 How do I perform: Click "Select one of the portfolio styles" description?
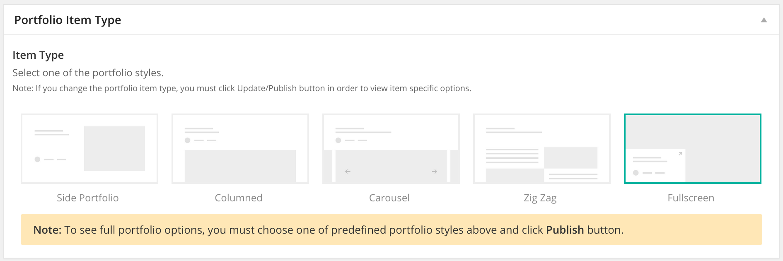[88, 73]
